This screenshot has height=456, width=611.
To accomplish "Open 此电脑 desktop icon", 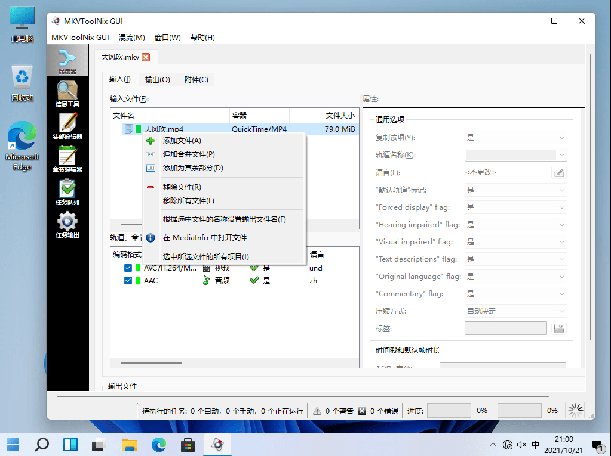I will (22, 24).
